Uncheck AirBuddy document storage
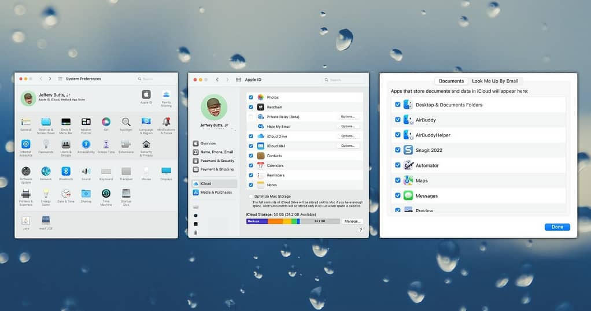 398,120
